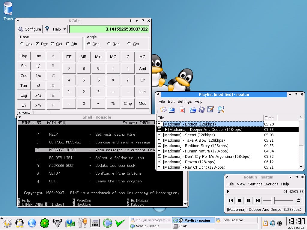Expand the panel hide arrow
This screenshot has height=230, width=307.
click(x=2, y=218)
